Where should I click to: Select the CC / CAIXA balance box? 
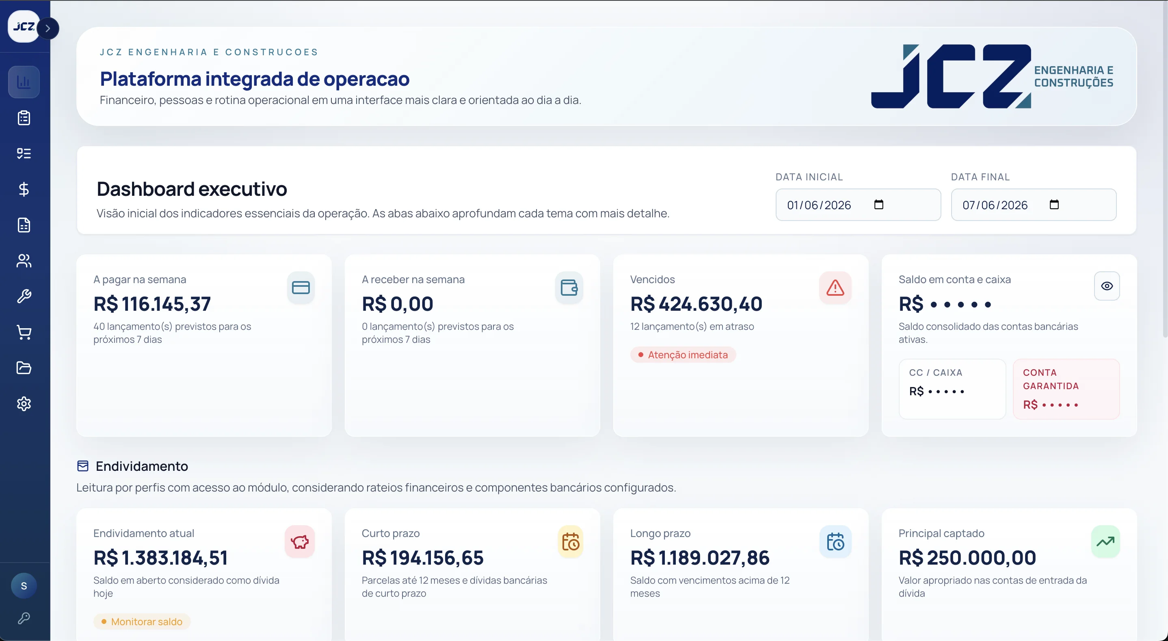click(952, 389)
